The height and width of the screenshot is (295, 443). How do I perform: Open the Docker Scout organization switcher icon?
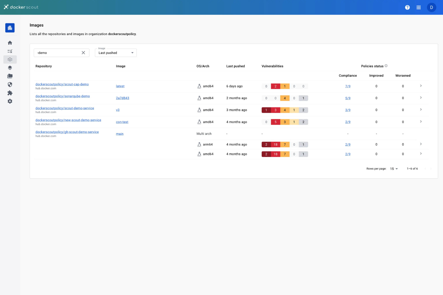pyautogui.click(x=10, y=27)
